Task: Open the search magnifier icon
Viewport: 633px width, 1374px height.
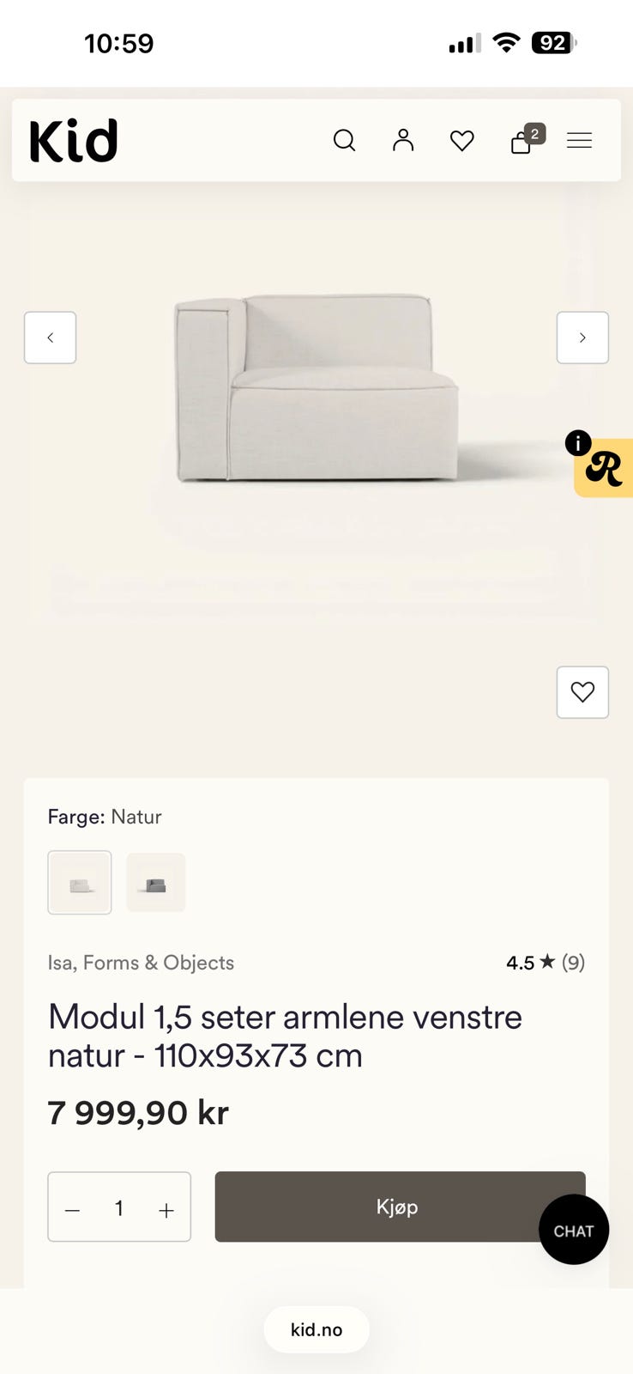Action: point(344,140)
